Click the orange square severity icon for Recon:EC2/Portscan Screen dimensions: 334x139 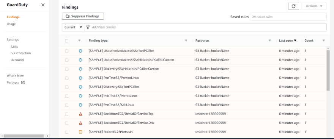[x=80, y=132]
